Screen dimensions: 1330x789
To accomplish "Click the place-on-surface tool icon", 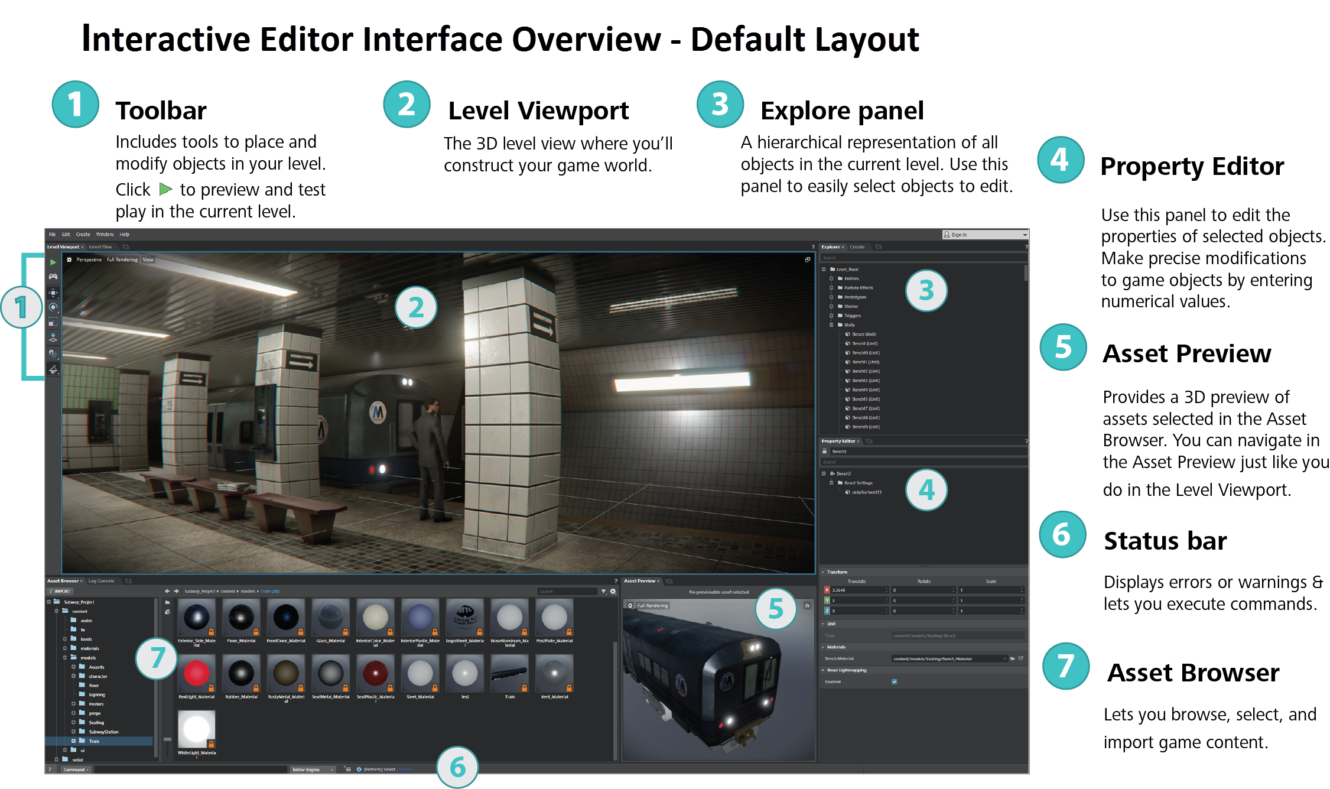I will pos(53,337).
